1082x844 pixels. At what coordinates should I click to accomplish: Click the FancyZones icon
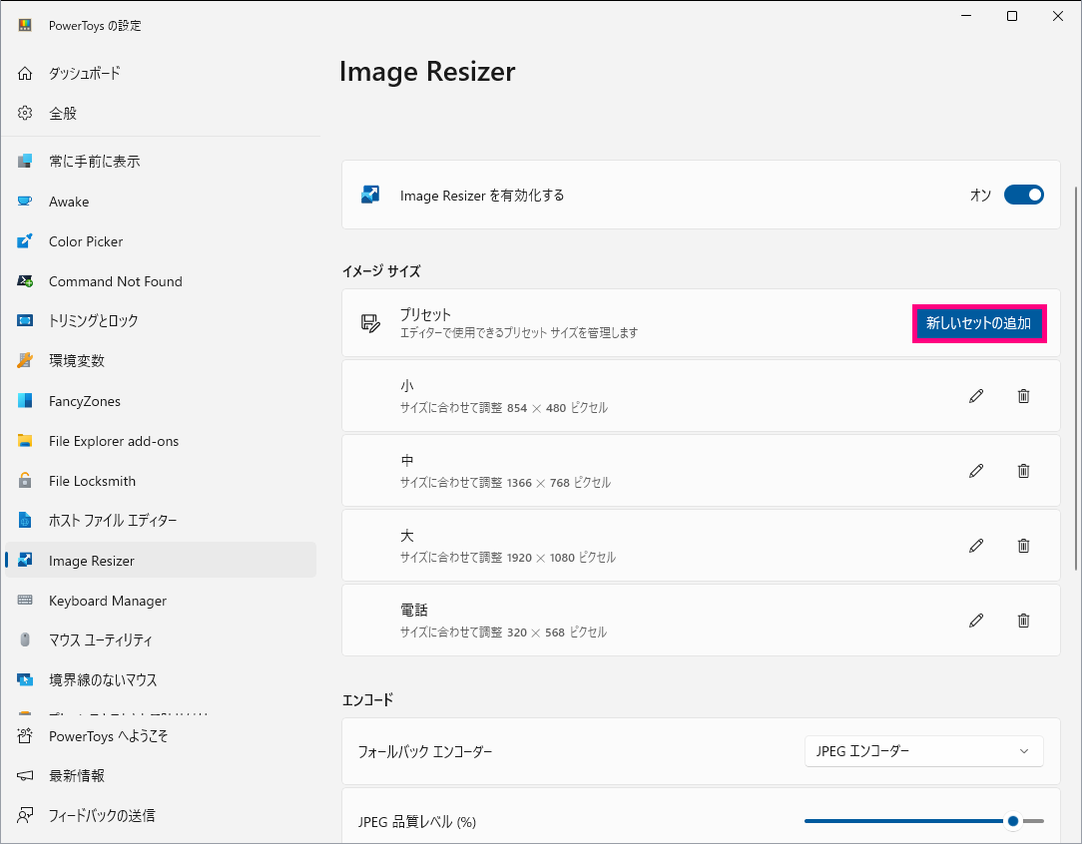(25, 401)
